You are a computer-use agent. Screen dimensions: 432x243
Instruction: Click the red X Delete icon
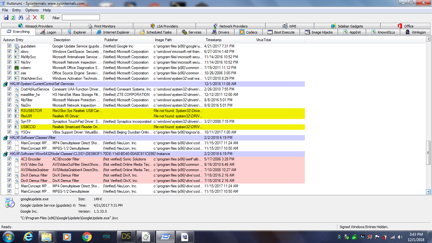pyautogui.click(x=35, y=17)
